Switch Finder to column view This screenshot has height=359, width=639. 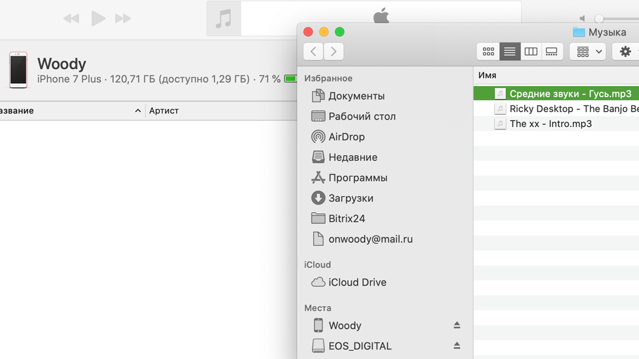pyautogui.click(x=530, y=51)
